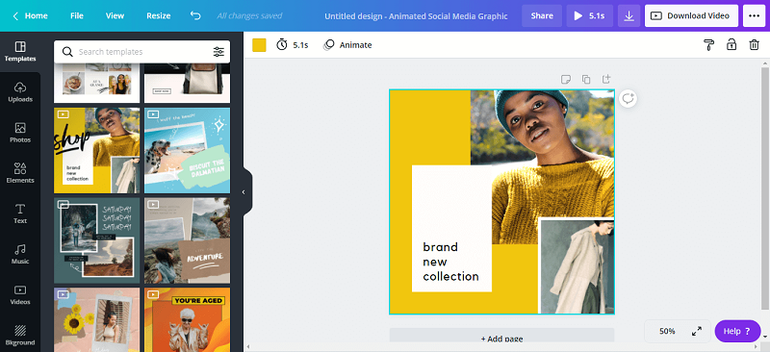The width and height of the screenshot is (770, 352).
Task: Select the food collage template thumbnail
Action: coord(97,83)
